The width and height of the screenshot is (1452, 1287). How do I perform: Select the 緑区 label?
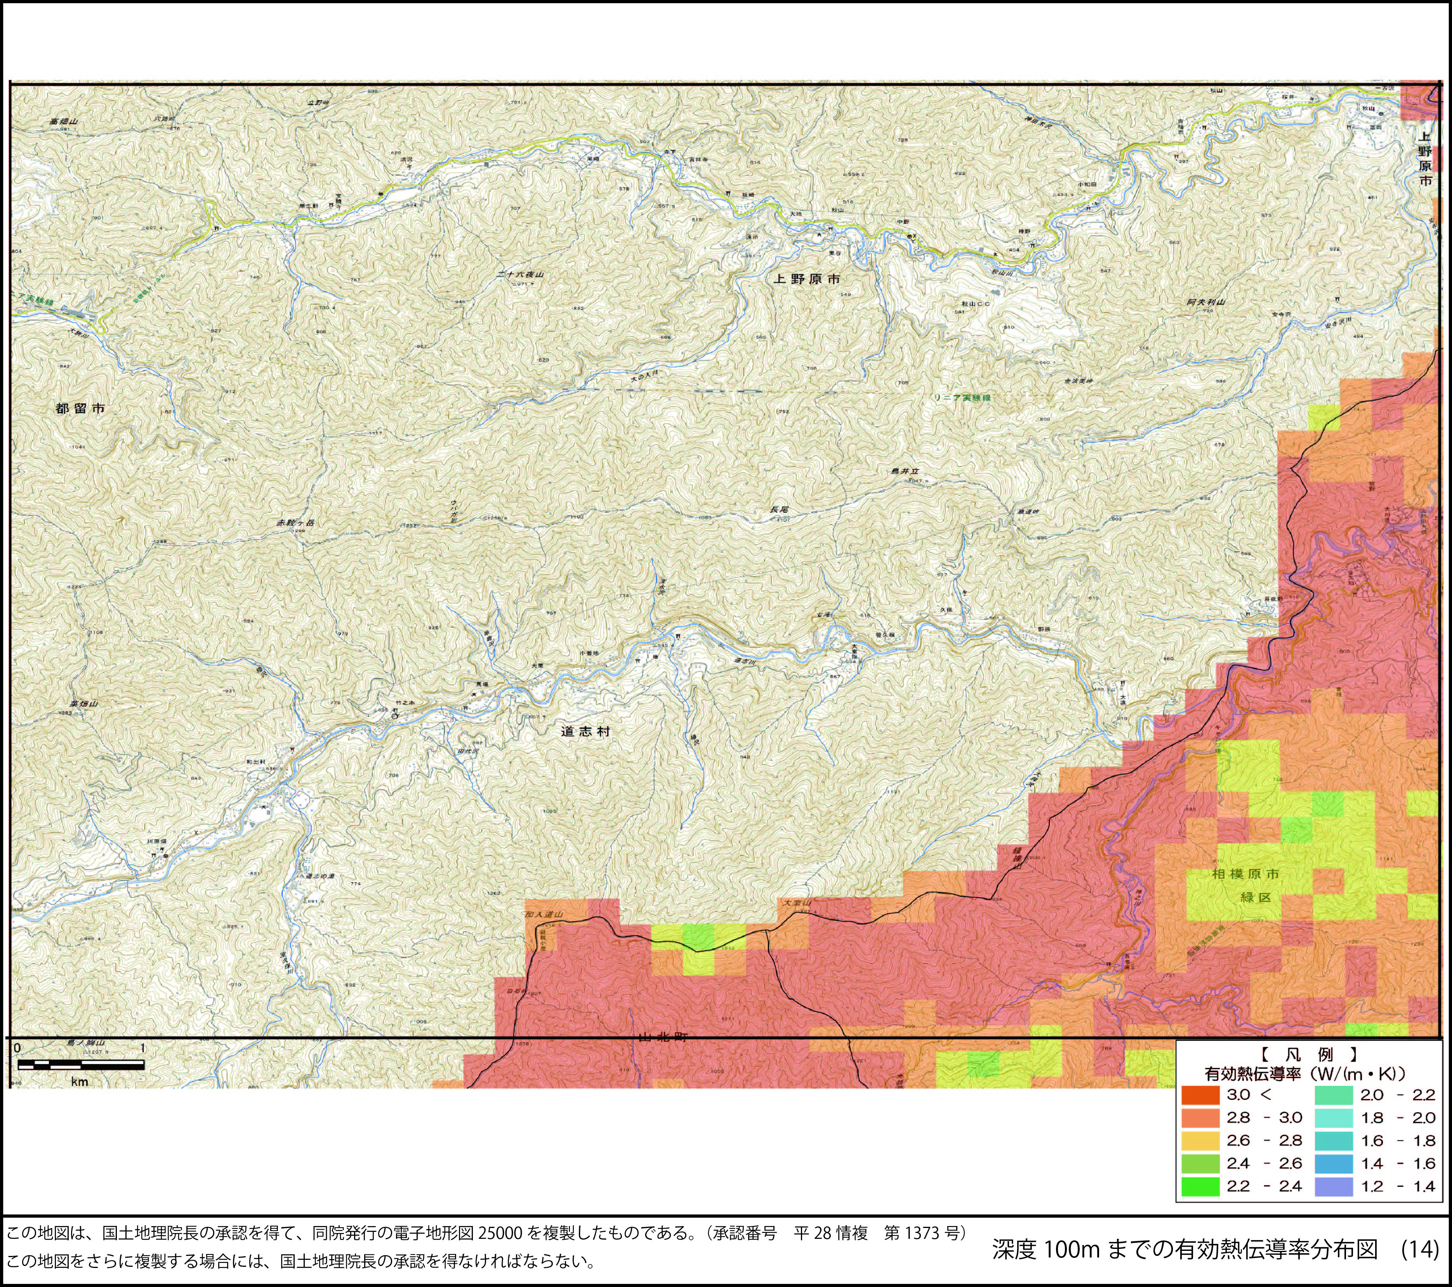[1255, 897]
